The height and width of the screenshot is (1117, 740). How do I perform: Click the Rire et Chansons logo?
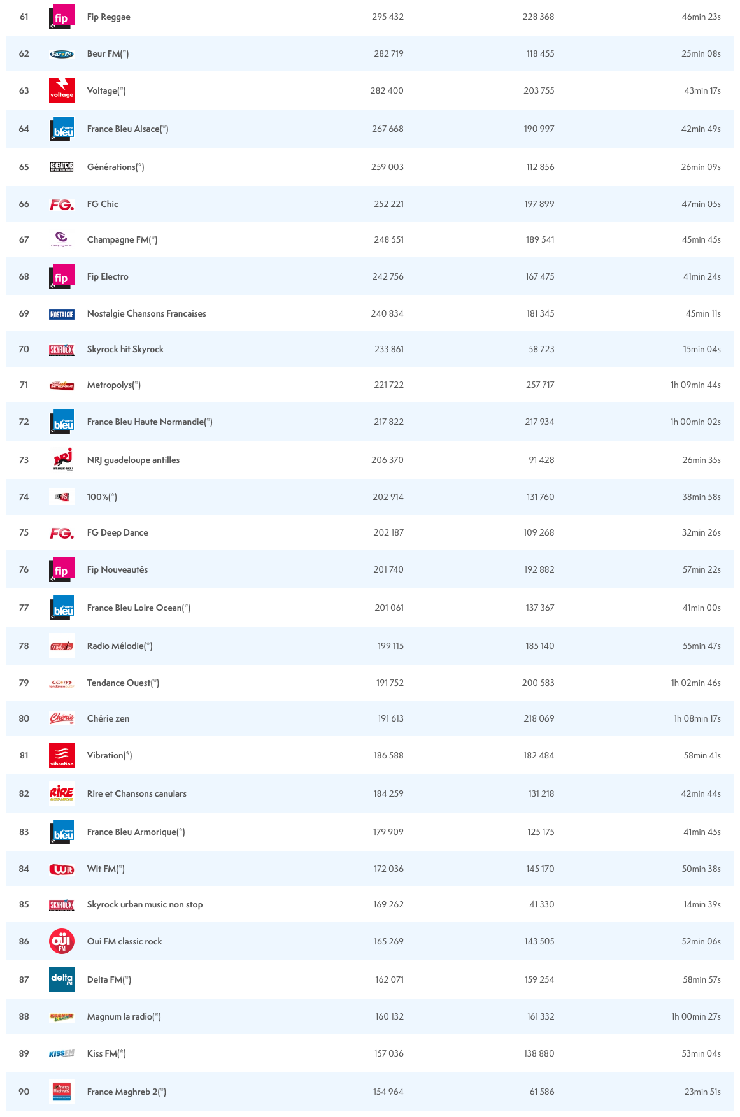[x=62, y=793]
